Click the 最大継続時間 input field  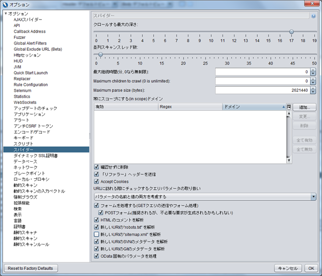point(263,72)
